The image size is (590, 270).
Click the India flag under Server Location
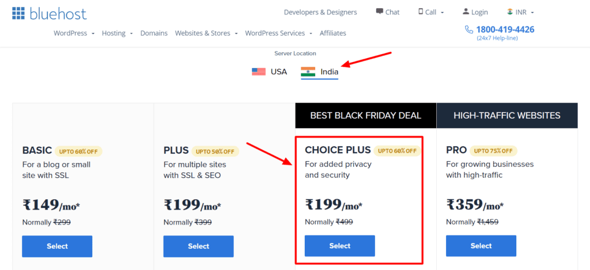coord(308,72)
